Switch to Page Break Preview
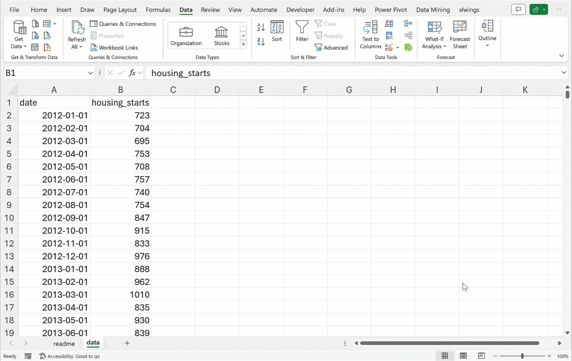The height and width of the screenshot is (361, 572). pos(481,356)
